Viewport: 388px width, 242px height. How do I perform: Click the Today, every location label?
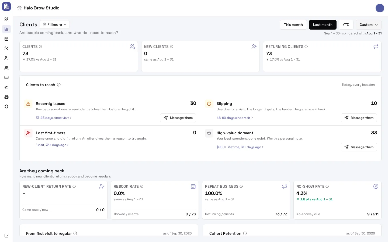[x=358, y=85]
